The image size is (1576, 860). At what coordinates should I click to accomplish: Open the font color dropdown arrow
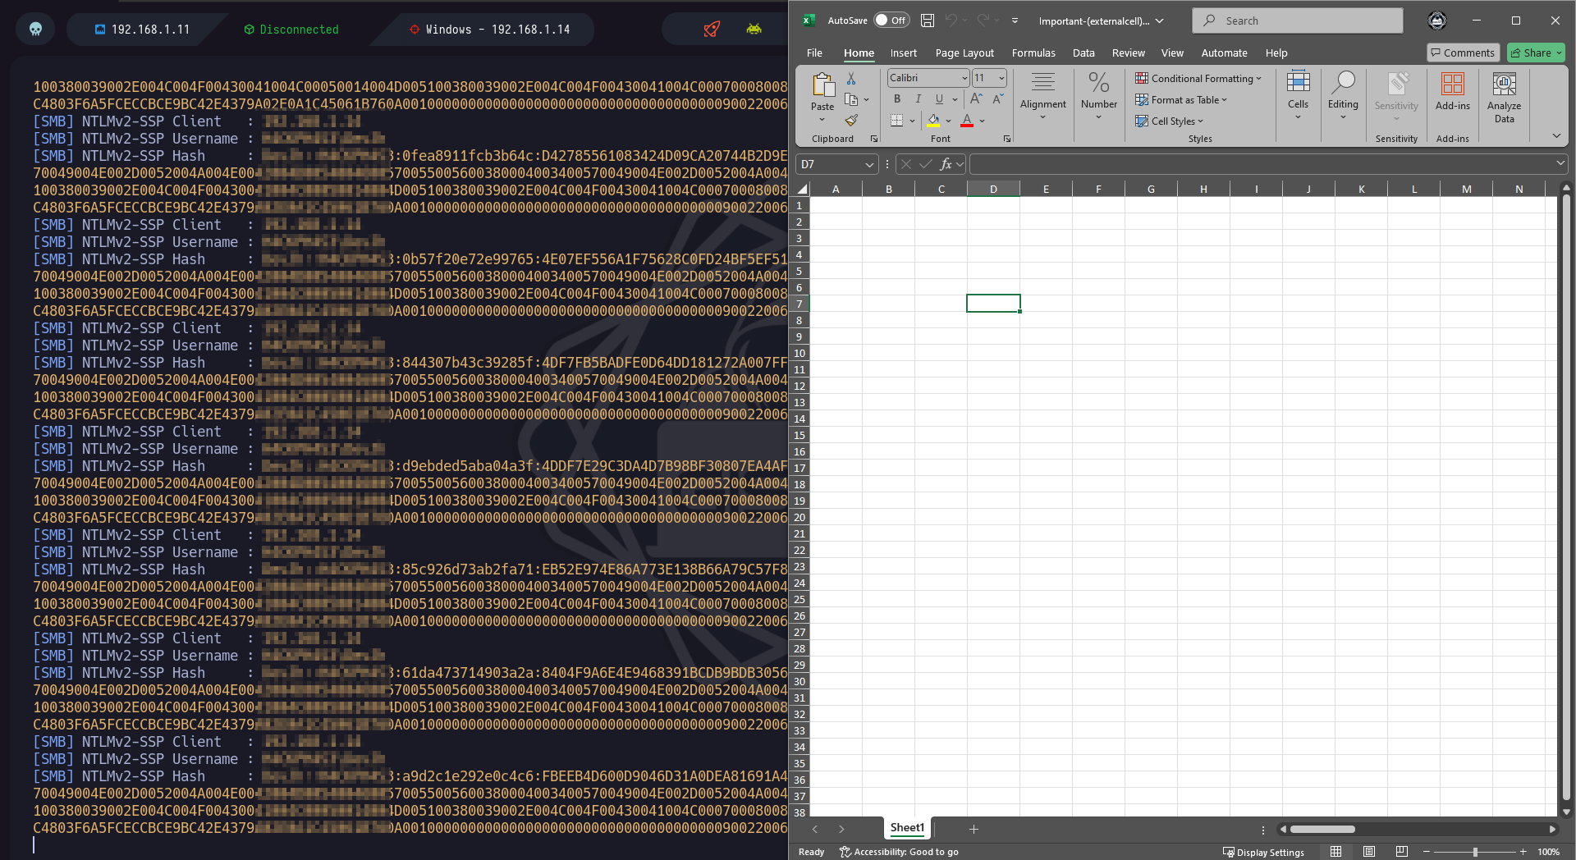982,121
